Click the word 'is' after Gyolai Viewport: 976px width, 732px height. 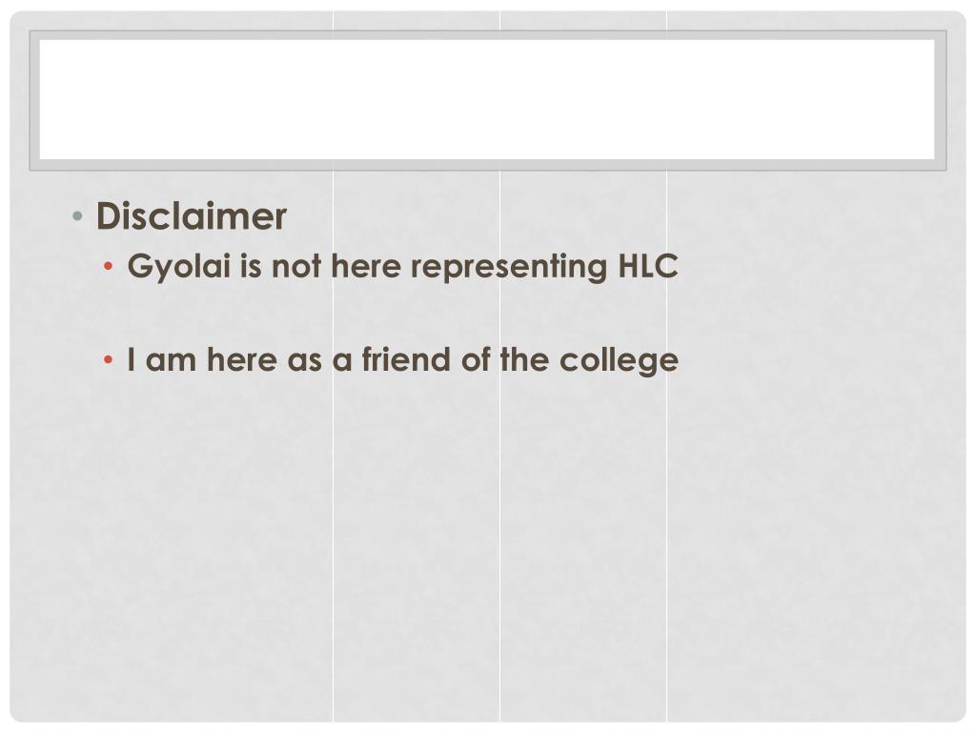251,267
